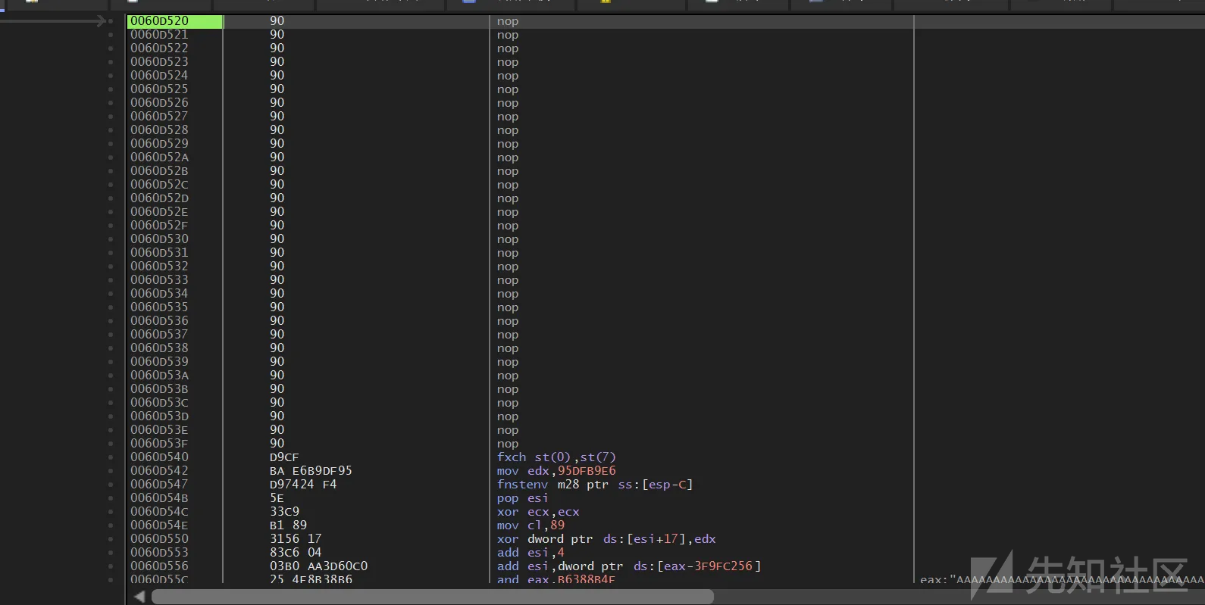This screenshot has width=1205, height=605.
Task: Click opcode bytes 3156 17
Action: (296, 539)
